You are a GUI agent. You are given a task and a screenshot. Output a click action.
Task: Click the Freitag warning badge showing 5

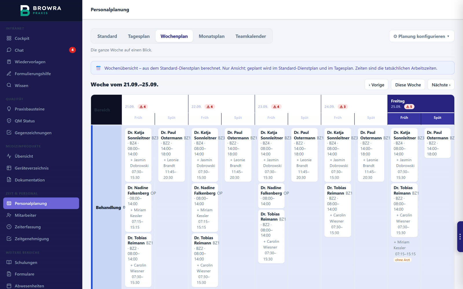point(409,107)
